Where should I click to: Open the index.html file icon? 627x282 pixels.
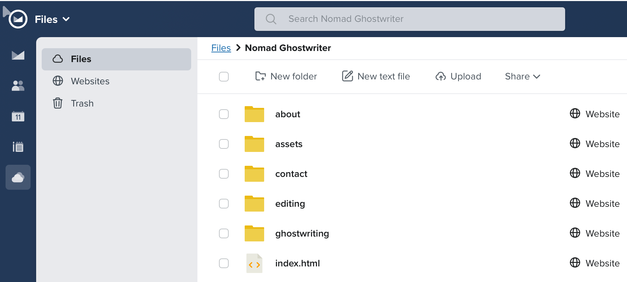pyautogui.click(x=254, y=263)
